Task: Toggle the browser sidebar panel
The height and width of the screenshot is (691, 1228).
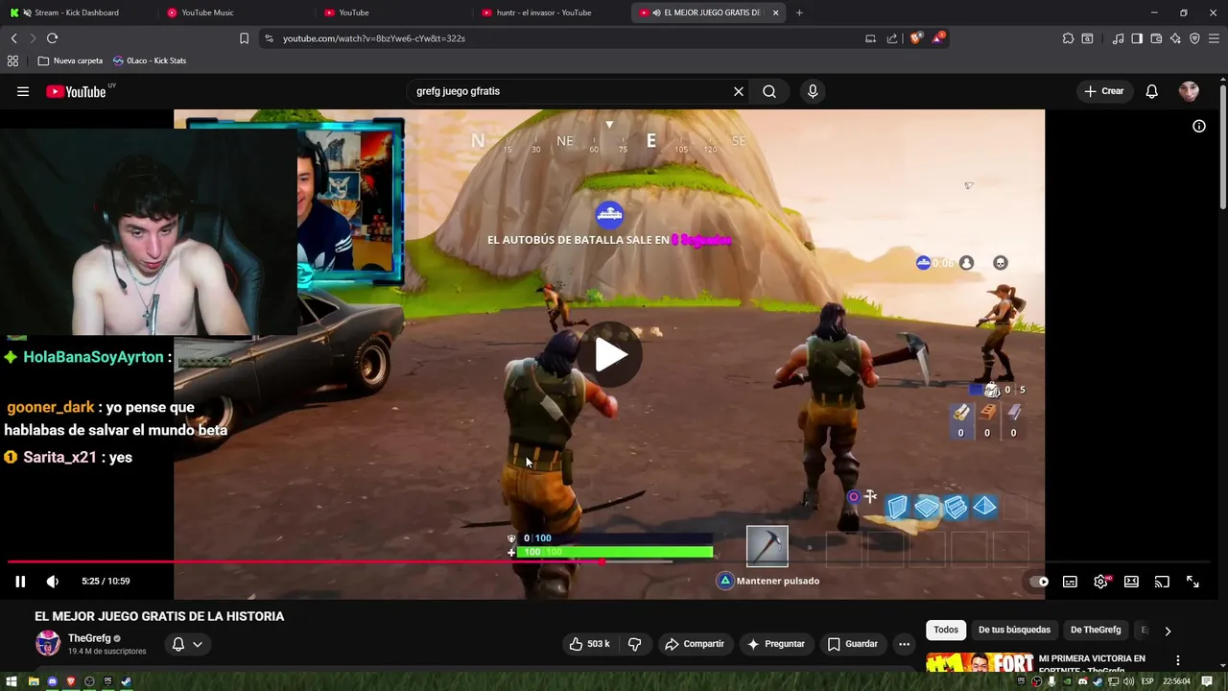Action: click(1137, 38)
